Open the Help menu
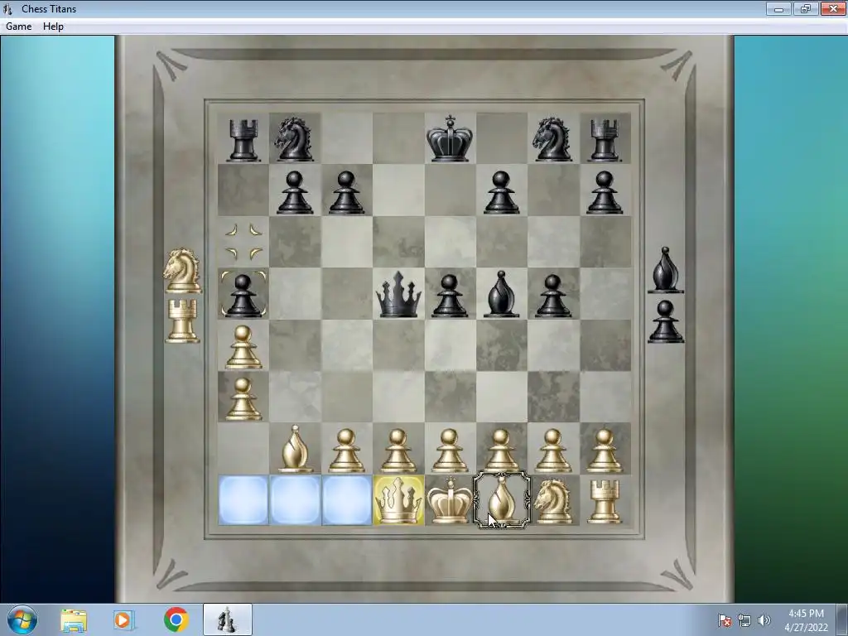 click(53, 26)
